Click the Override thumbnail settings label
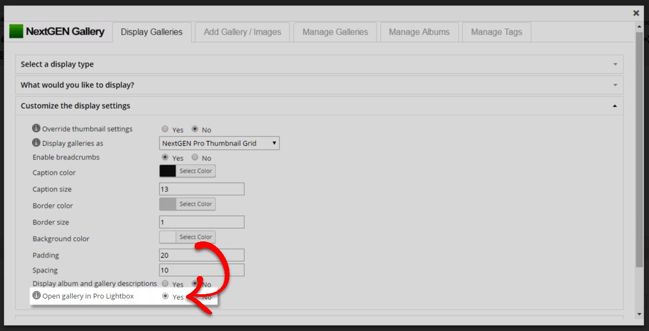The height and width of the screenshot is (331, 649). pyautogui.click(x=87, y=129)
